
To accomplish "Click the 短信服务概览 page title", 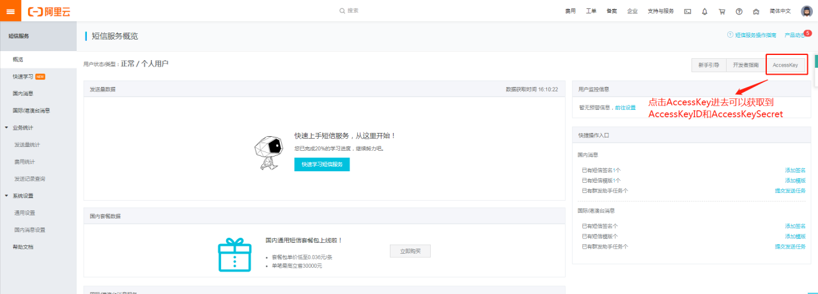I will pyautogui.click(x=114, y=36).
